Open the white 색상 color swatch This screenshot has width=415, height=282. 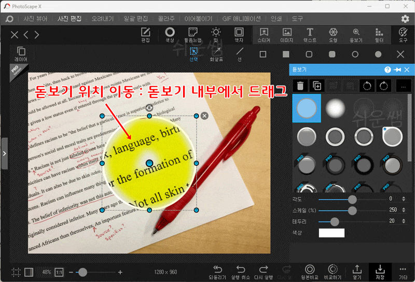[x=331, y=233]
